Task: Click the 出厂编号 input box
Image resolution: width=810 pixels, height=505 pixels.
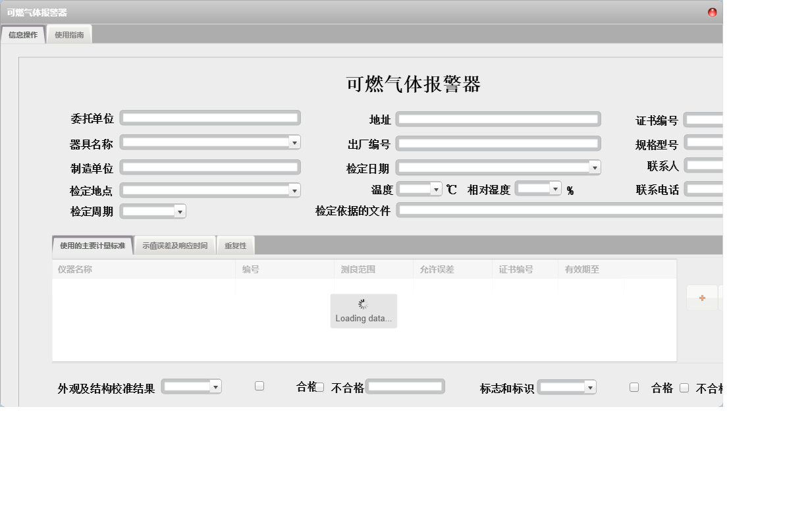Action: pyautogui.click(x=498, y=144)
